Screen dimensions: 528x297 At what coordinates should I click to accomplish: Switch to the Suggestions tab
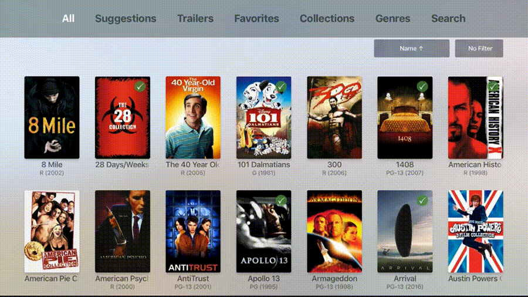[126, 19]
